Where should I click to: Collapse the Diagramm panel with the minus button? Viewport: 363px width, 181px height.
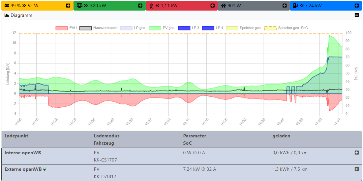point(356,15)
